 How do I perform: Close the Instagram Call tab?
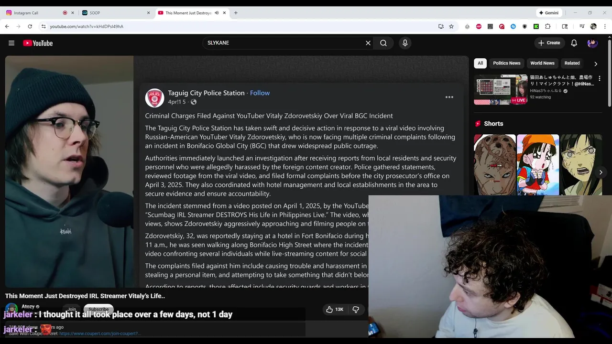click(x=73, y=13)
